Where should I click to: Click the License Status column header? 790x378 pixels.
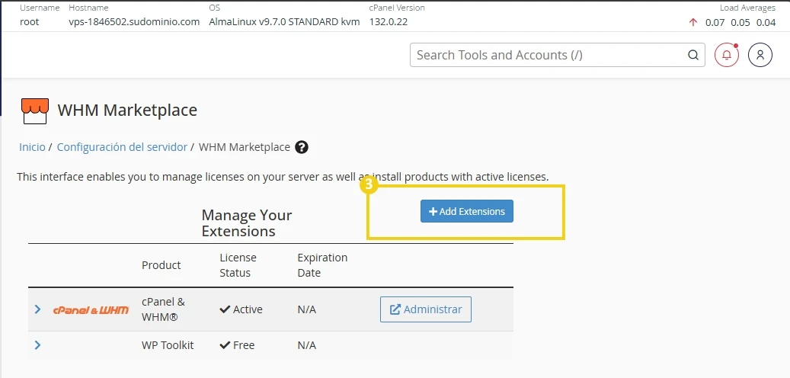pyautogui.click(x=238, y=265)
